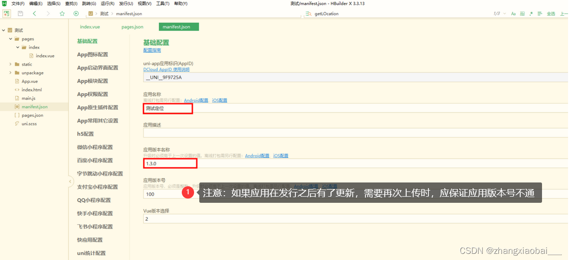The width and height of the screenshot is (569, 260).
Task: Go forward with the right arrow icon
Action: [48, 13]
